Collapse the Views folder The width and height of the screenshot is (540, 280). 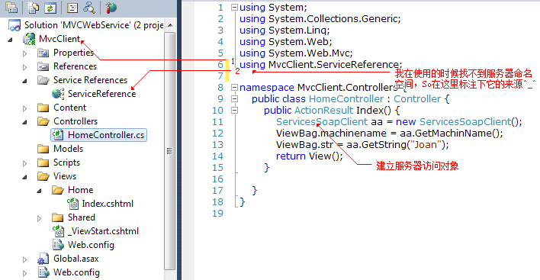[x=25, y=177]
